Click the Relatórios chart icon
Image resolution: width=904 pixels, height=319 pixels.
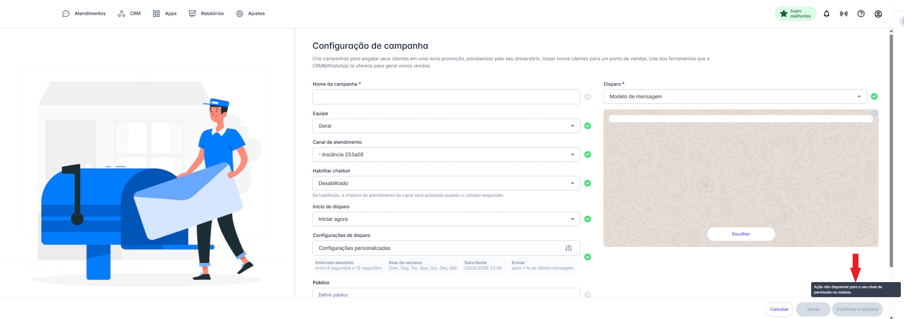(192, 14)
